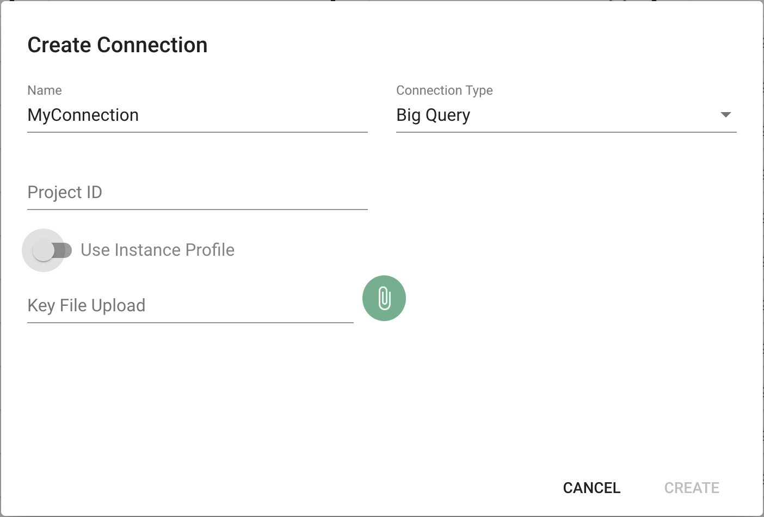Viewport: 764px width, 517px height.
Task: Click the Project ID placeholder text
Action: click(x=65, y=192)
